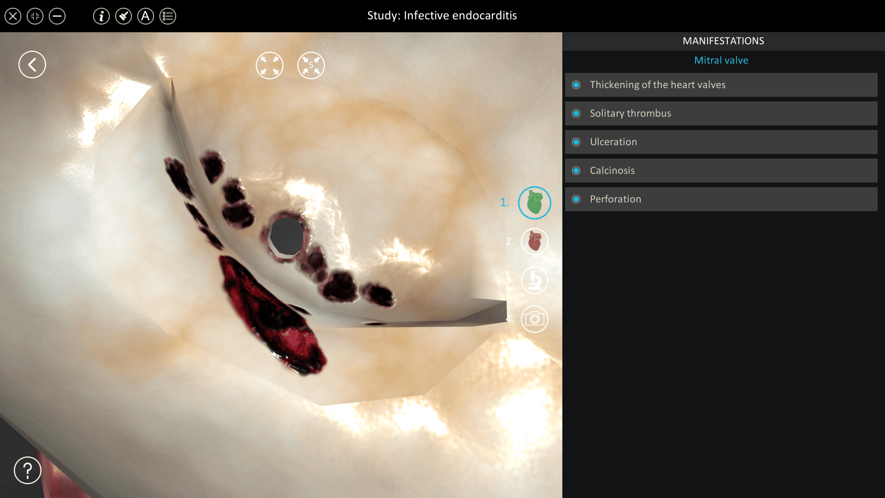The height and width of the screenshot is (498, 885).
Task: Click the MANIFESTATIONS panel header
Action: [723, 41]
